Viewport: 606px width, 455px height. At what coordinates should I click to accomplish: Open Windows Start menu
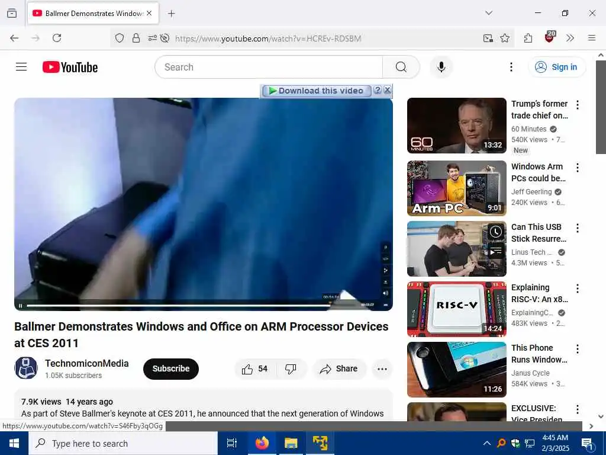click(14, 443)
